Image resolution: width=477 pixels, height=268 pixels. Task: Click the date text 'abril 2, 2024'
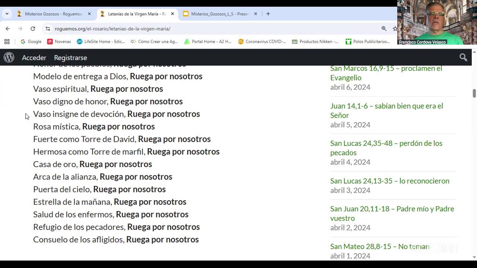click(x=350, y=227)
